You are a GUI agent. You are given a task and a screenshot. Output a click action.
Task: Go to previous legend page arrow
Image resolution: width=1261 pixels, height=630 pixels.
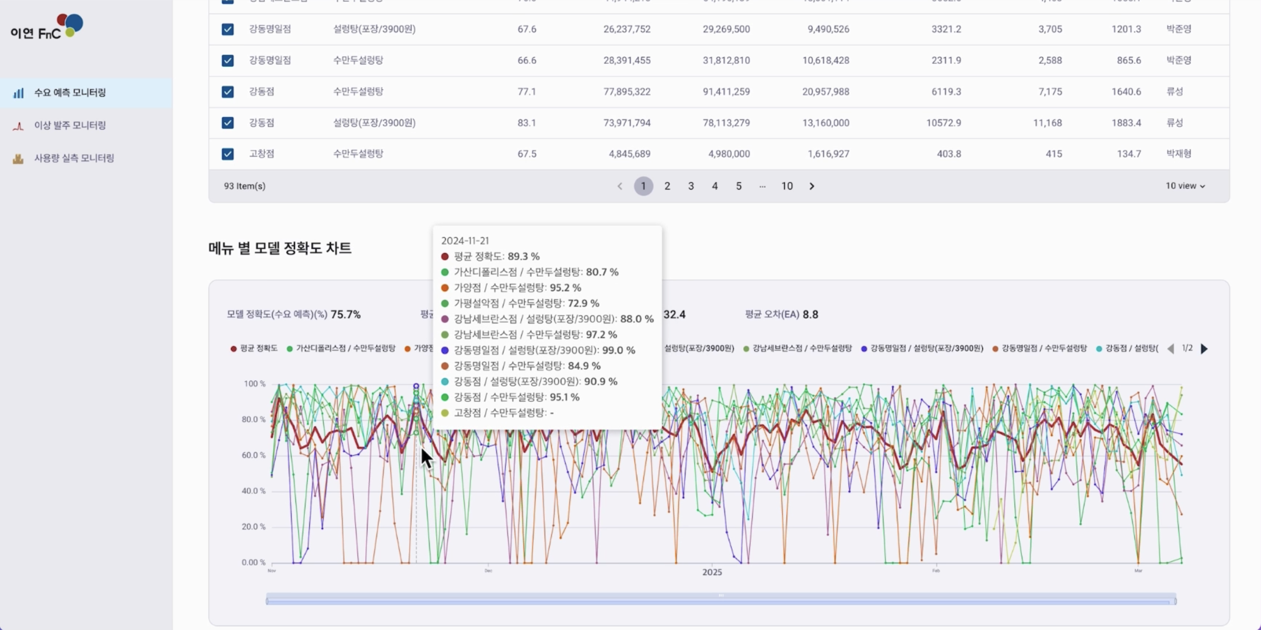[1170, 348]
